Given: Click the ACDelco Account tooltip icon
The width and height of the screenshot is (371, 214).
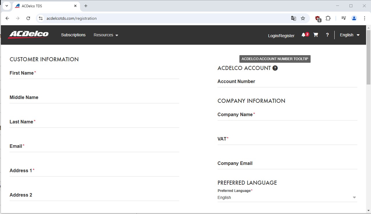Looking at the screenshot, I should point(275,68).
